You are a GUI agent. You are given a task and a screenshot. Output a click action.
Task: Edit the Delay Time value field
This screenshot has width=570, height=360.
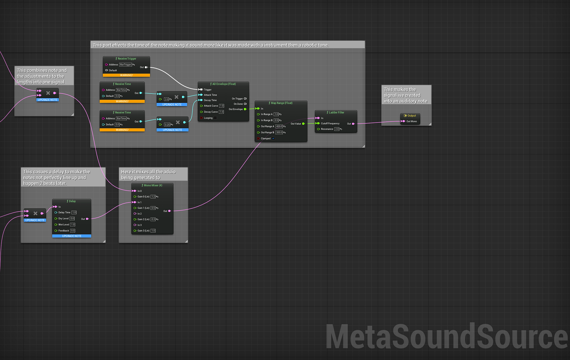[x=74, y=213]
